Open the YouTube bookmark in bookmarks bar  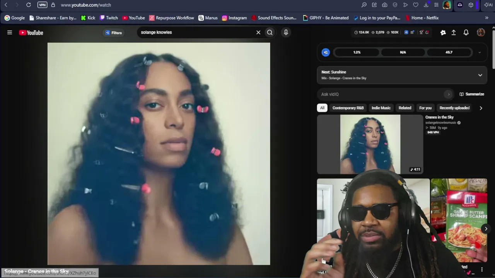(133, 18)
